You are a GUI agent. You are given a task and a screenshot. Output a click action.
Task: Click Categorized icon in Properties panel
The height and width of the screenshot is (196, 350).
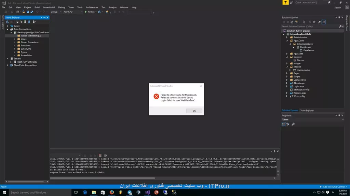pos(283,124)
